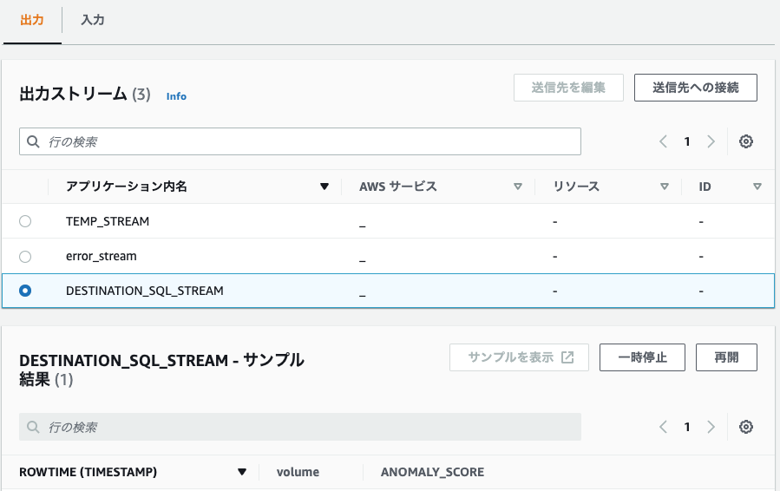Click the サンプルを表示 button
Image resolution: width=780 pixels, height=491 pixels.
point(519,357)
